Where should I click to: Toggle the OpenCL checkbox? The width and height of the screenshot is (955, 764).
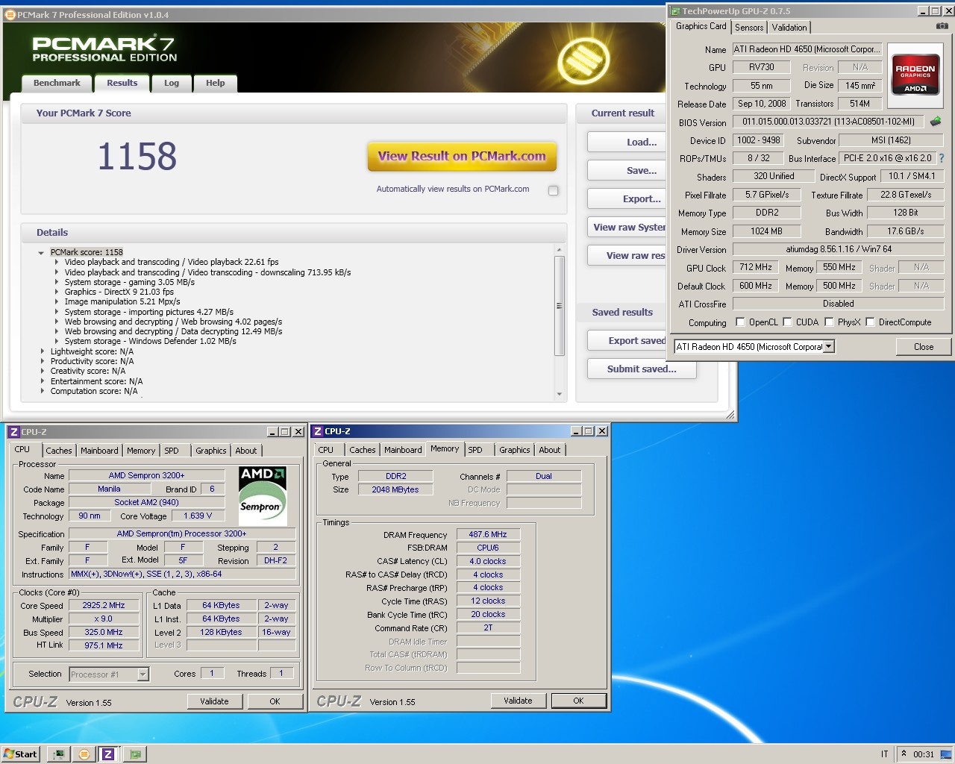740,322
